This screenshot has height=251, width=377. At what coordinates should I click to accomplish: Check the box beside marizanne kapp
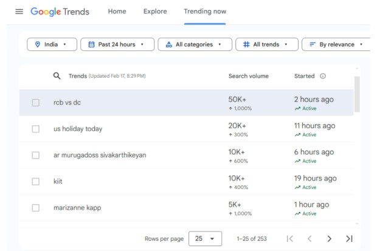(x=36, y=208)
